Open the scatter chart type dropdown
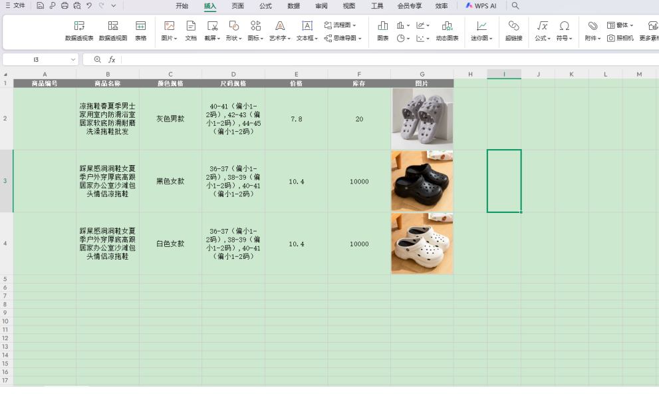659x394 pixels. tap(423, 38)
